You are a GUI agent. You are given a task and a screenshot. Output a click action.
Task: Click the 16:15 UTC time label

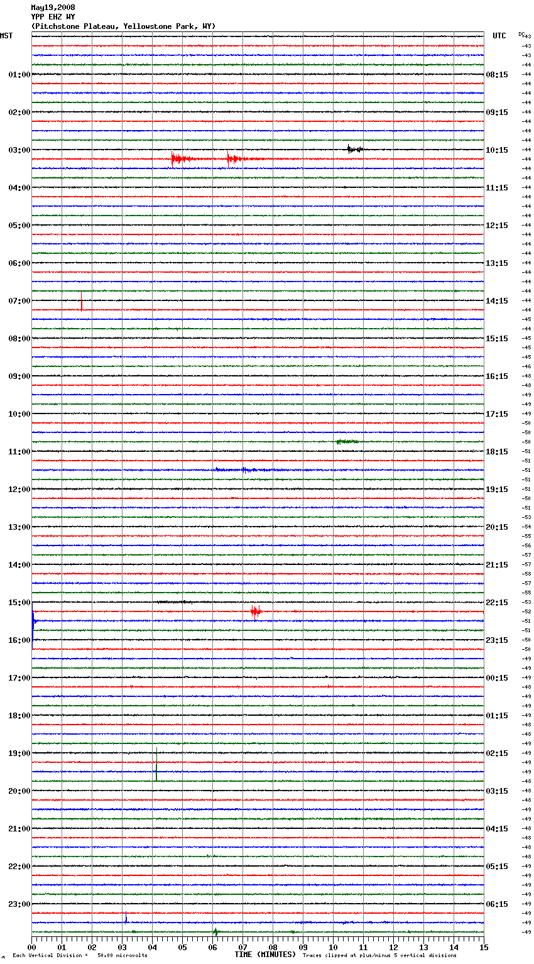tap(497, 376)
